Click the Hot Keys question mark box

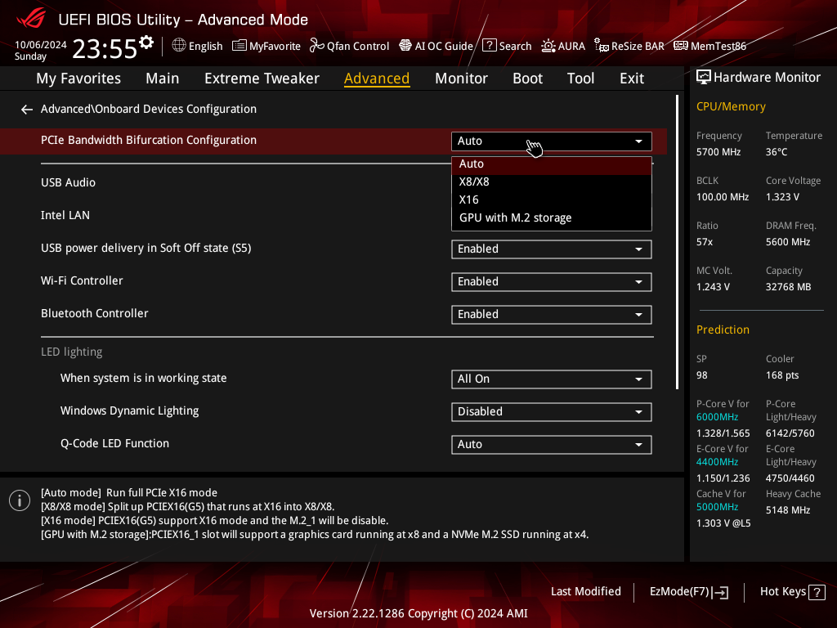click(817, 592)
